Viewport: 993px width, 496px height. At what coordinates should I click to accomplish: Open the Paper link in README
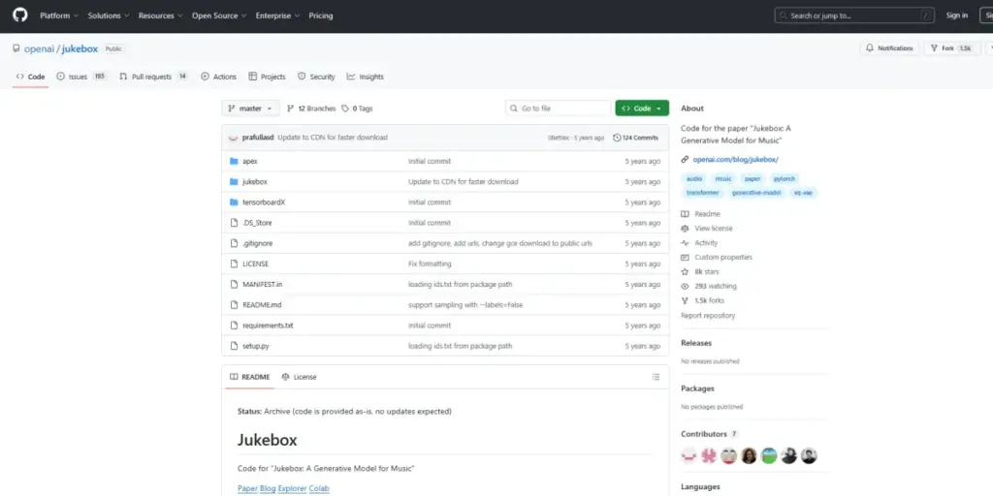point(247,489)
